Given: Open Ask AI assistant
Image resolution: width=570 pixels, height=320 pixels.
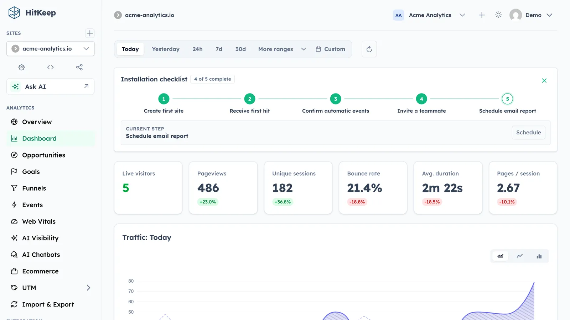Looking at the screenshot, I should click(50, 87).
